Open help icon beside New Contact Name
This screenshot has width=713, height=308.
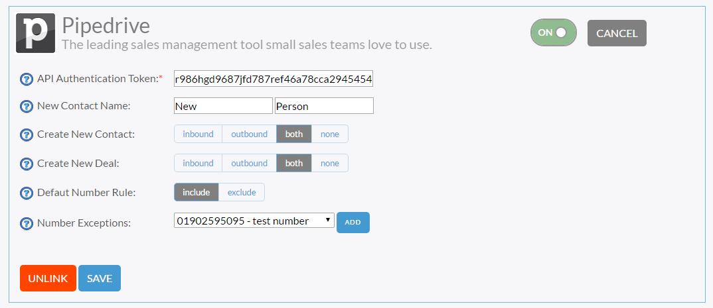click(27, 107)
